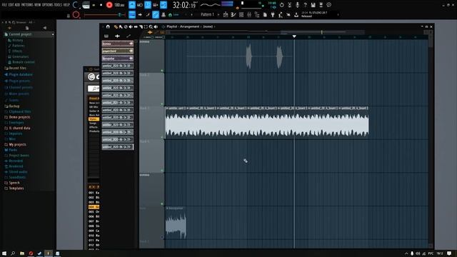Click the microphone audio recording icon
This screenshot has width=457, height=257.
click(x=297, y=5)
